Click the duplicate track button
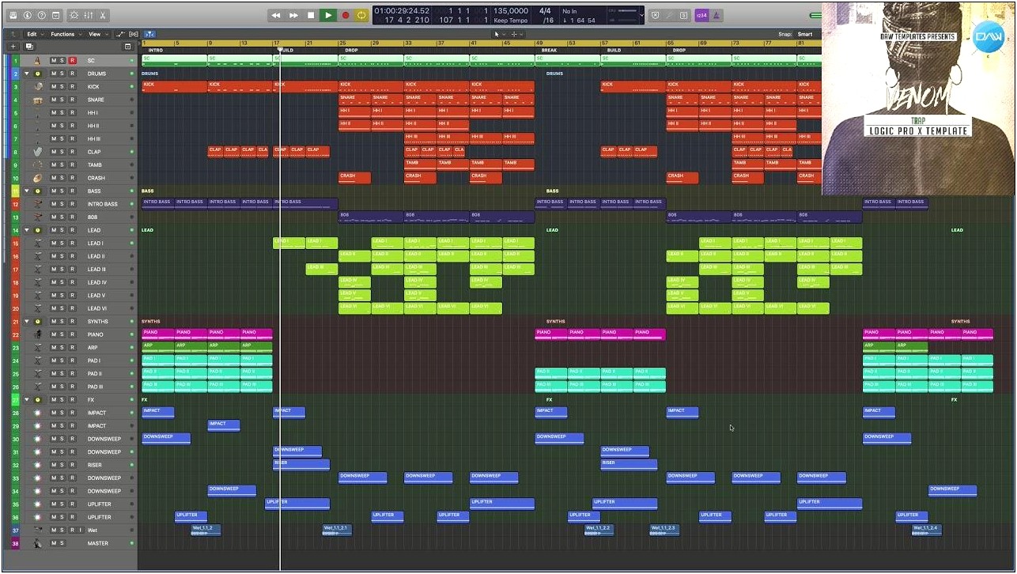This screenshot has height=574, width=1017. pos(29,47)
